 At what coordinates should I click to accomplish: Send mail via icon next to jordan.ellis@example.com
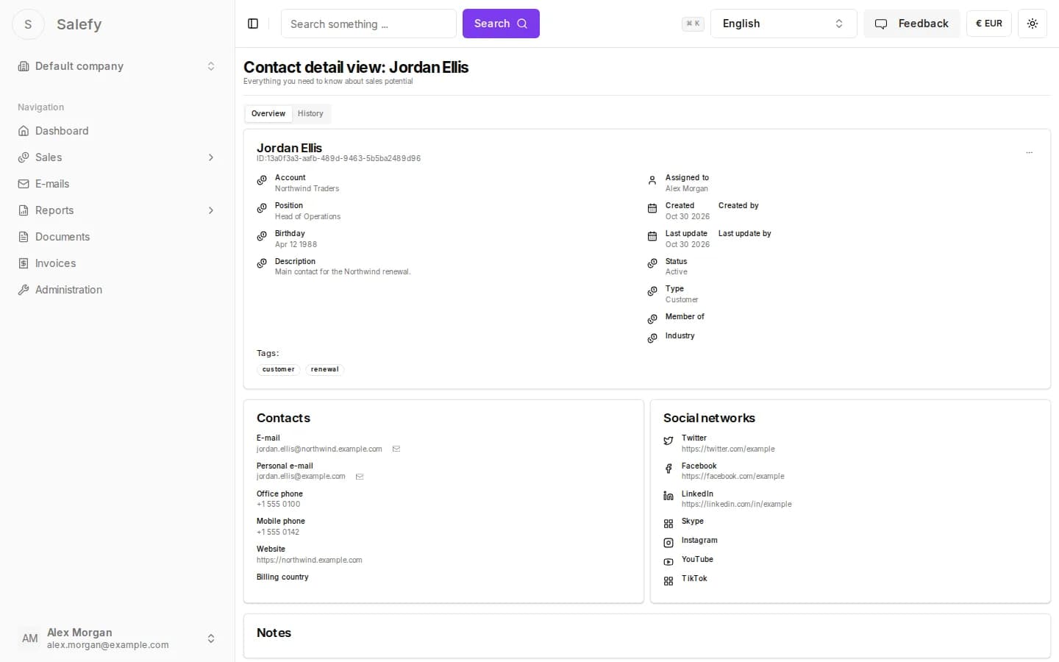[360, 477]
